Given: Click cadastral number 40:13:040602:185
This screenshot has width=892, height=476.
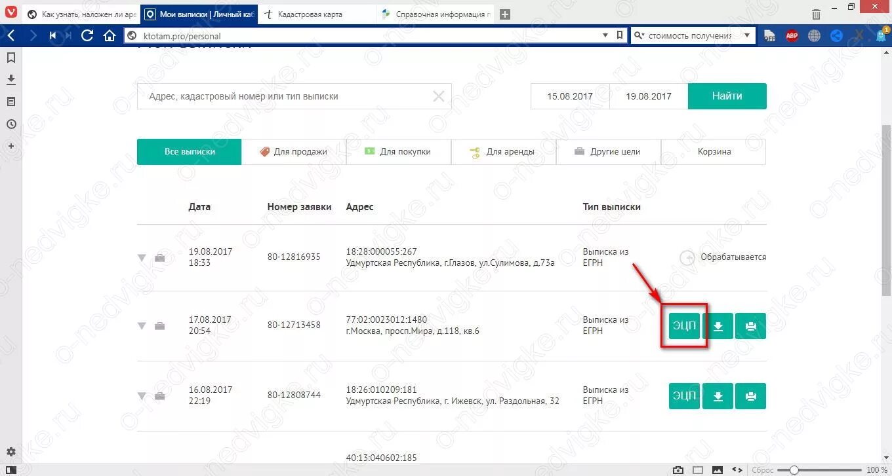Looking at the screenshot, I should click(x=381, y=458).
